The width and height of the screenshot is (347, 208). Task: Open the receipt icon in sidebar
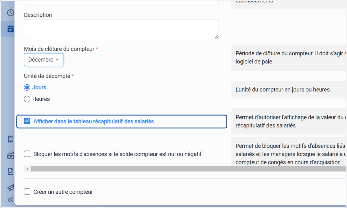tap(10, 139)
